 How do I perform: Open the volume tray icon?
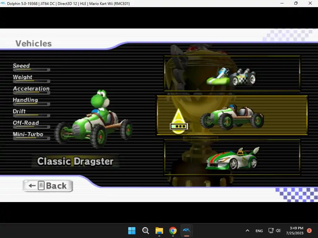click(278, 231)
